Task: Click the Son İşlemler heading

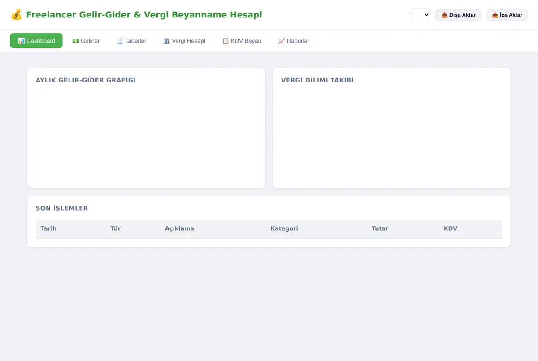Action: click(x=62, y=208)
